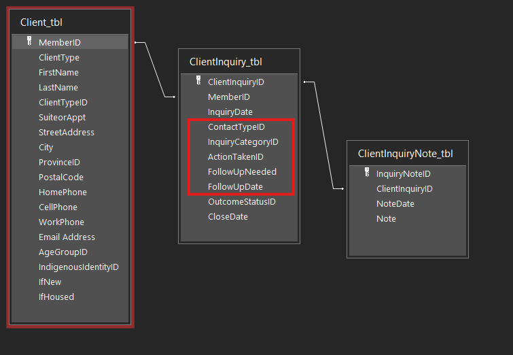
Task: Select the FollowUpNeeded field
Action: (242, 172)
